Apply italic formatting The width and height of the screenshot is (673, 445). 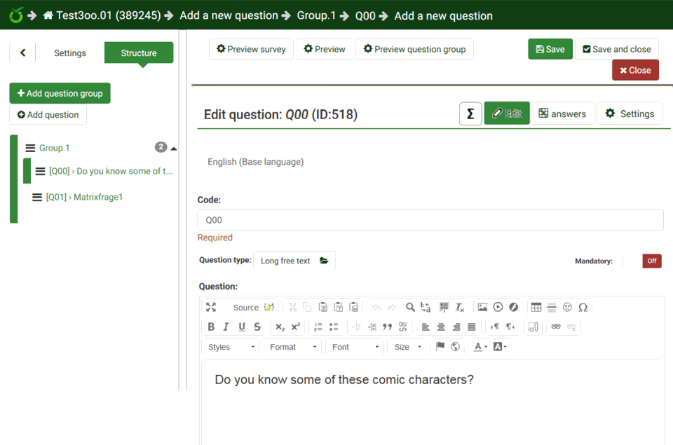226,327
